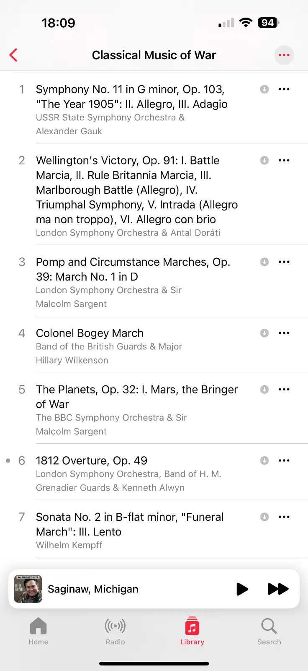Play the Saginaw, Michigan track
Image resolution: width=308 pixels, height=671 pixels.
[x=242, y=589]
